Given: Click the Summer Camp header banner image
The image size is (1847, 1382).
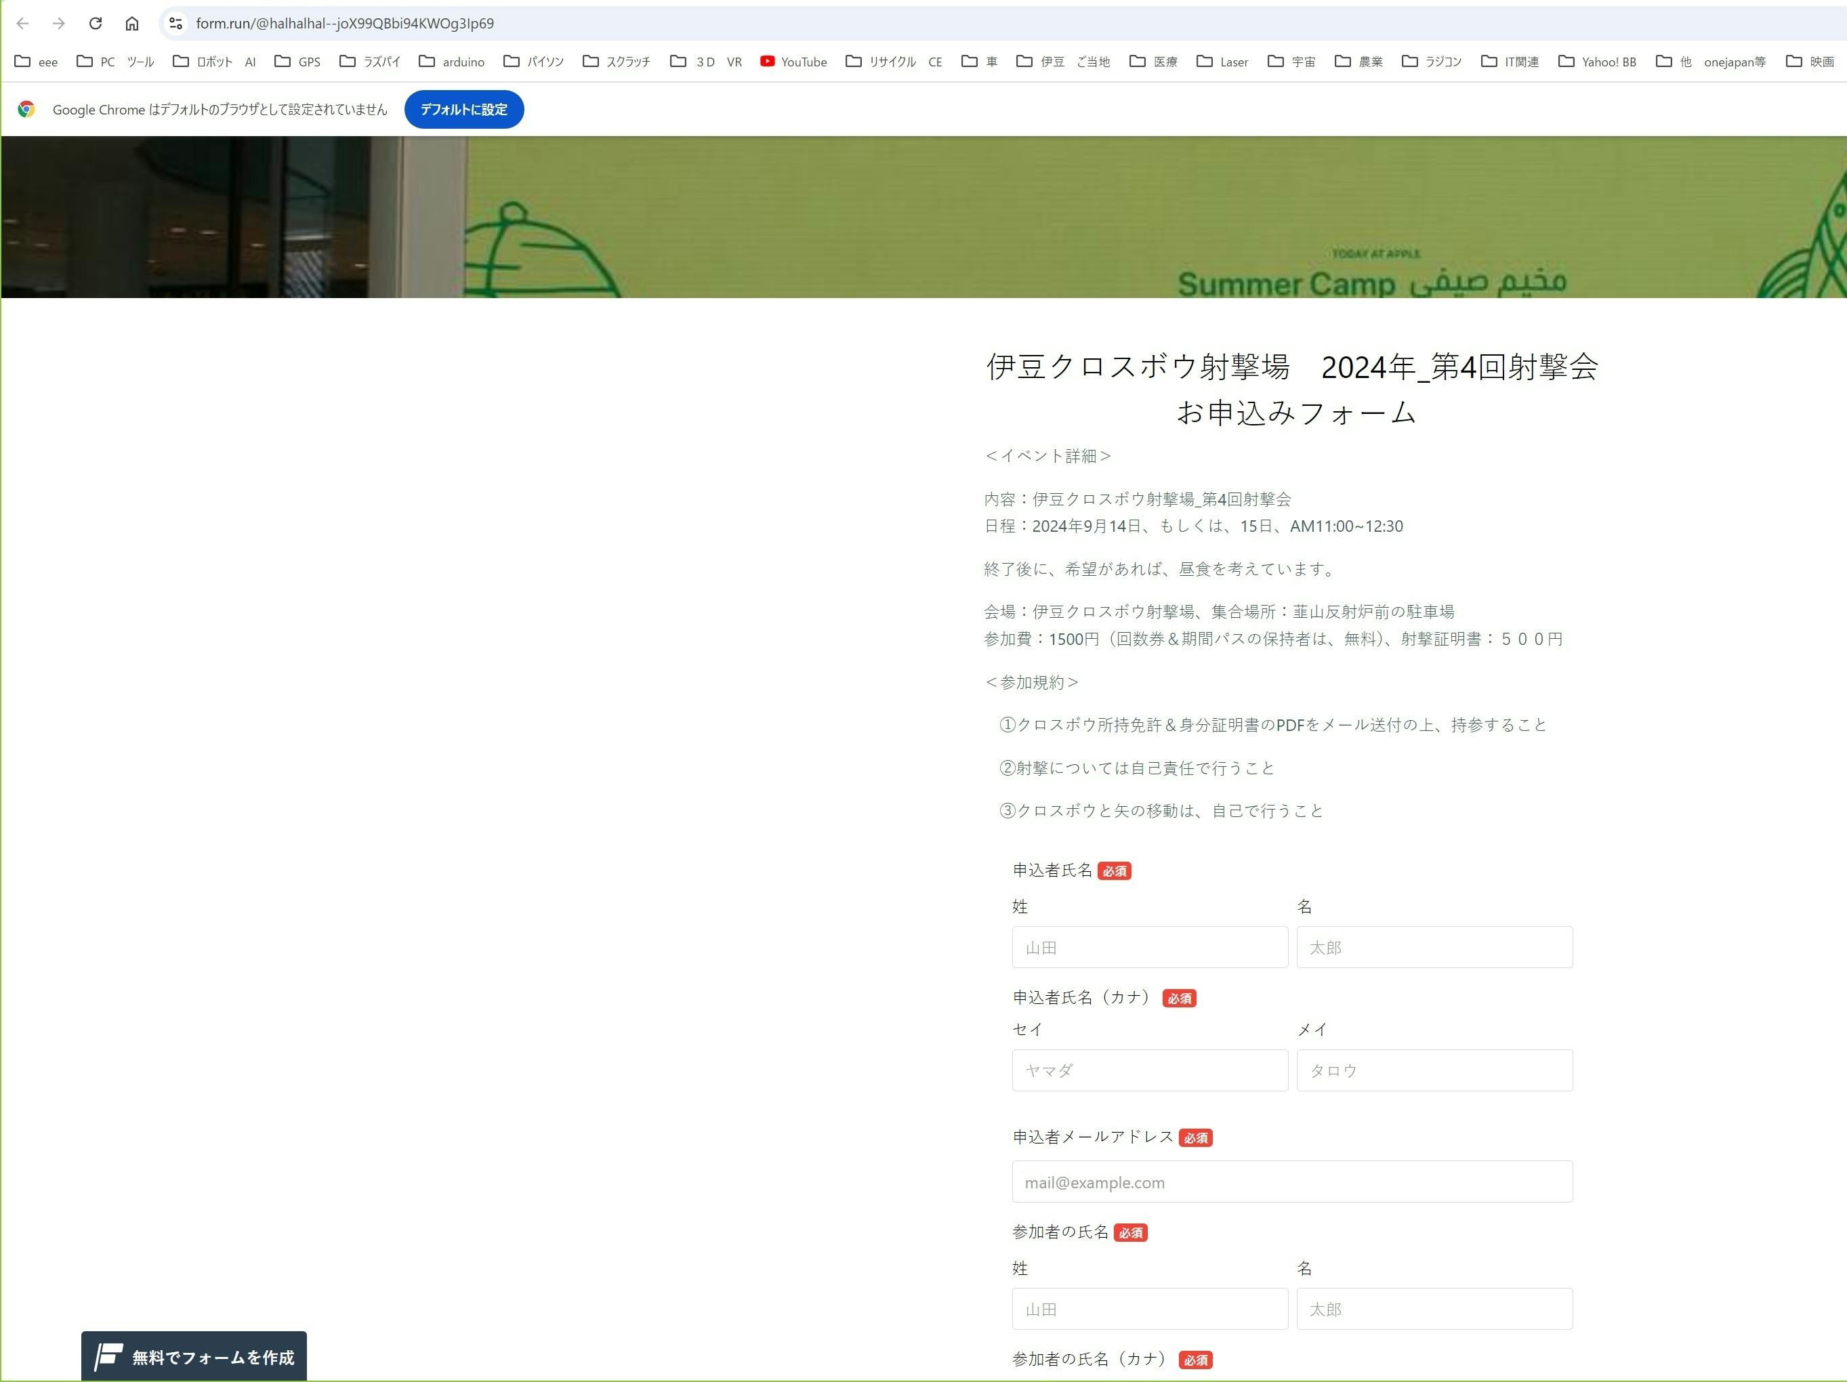Looking at the screenshot, I should point(923,216).
